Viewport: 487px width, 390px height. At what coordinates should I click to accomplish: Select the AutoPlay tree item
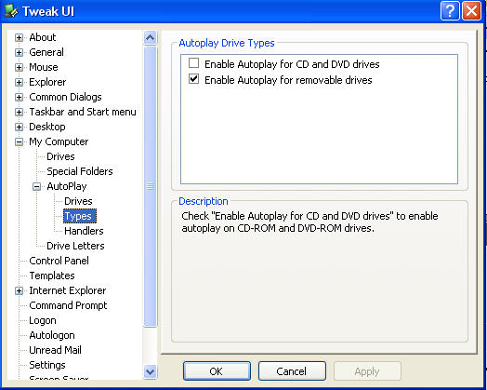click(x=67, y=186)
